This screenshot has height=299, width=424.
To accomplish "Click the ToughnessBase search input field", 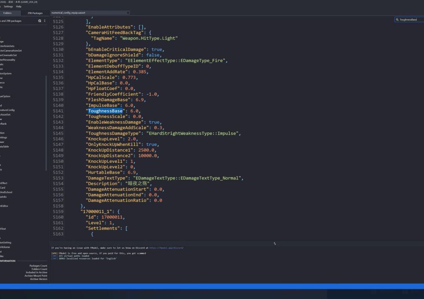I will (411, 19).
